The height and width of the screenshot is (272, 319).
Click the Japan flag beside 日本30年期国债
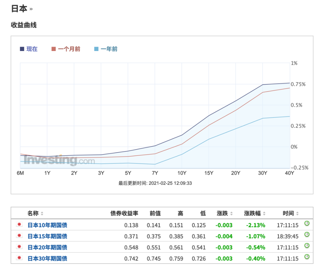(19, 258)
